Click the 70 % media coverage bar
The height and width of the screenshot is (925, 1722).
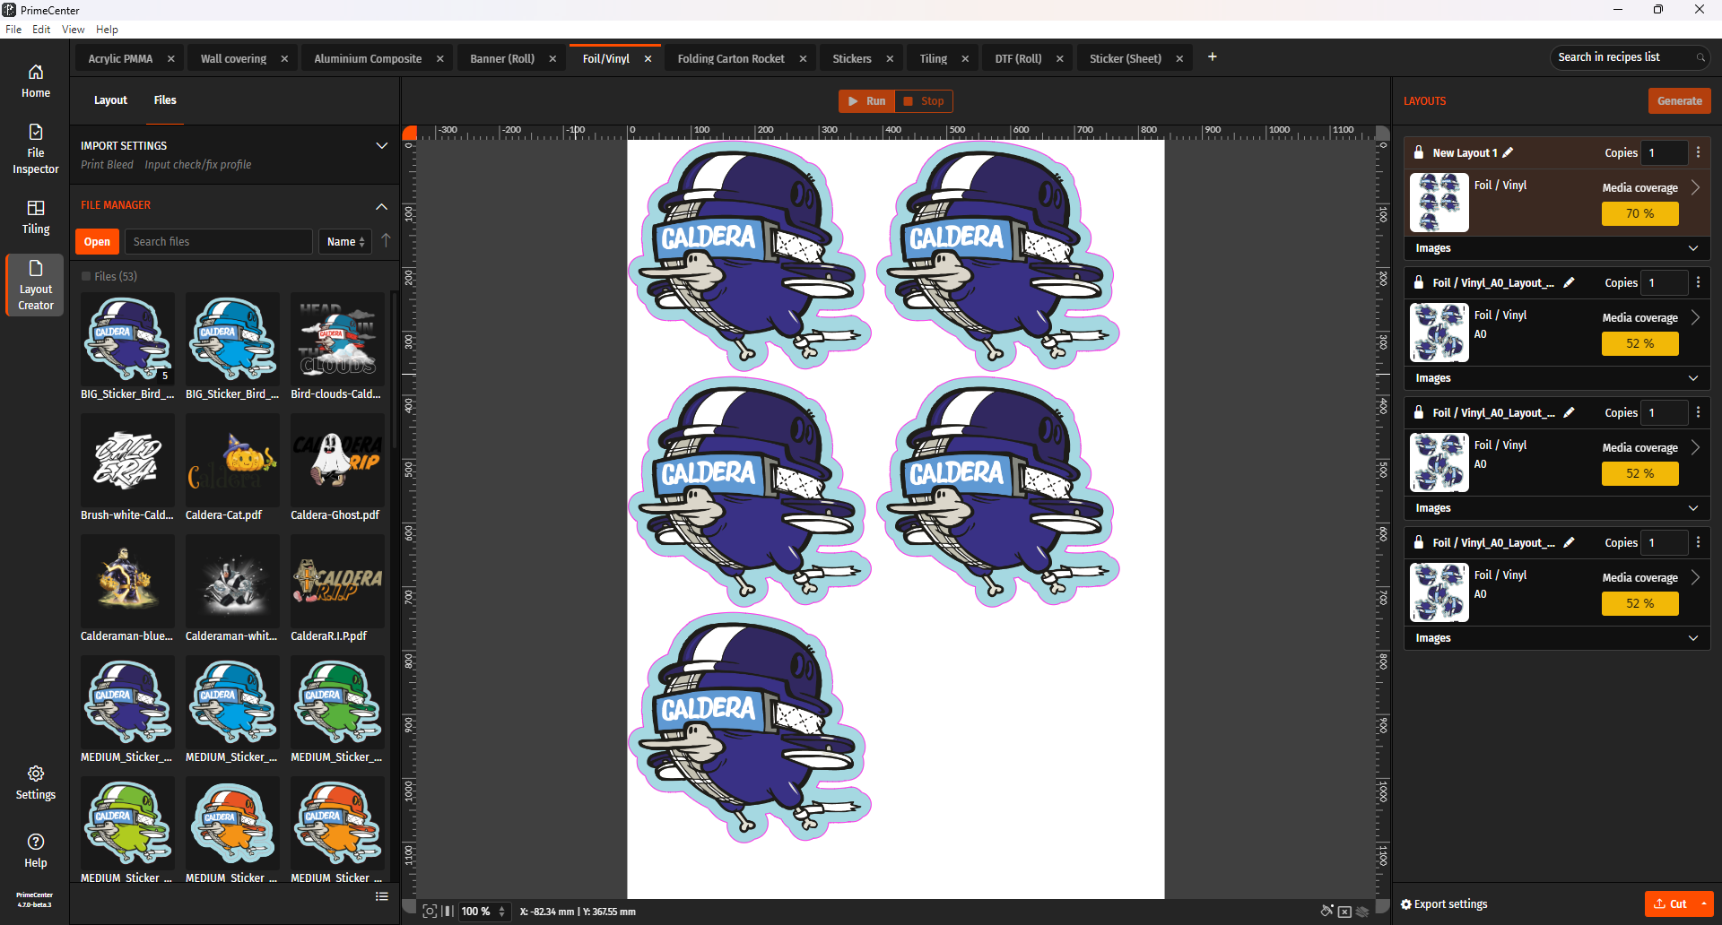pos(1639,213)
